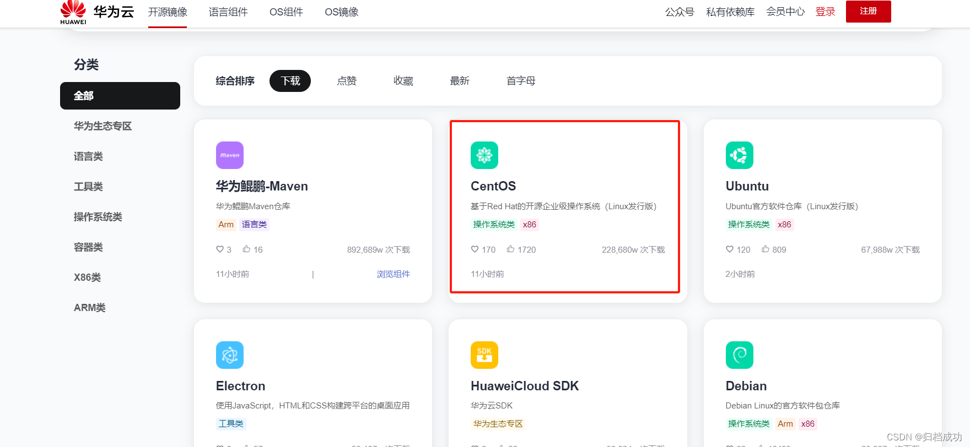Click the 登录 login link
This screenshot has height=447, width=970.
click(826, 12)
